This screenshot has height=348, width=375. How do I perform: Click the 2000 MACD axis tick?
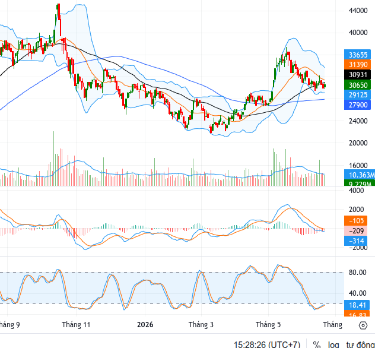pos(356,210)
